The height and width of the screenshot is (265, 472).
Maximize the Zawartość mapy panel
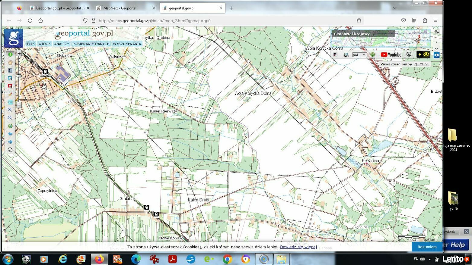421,64
